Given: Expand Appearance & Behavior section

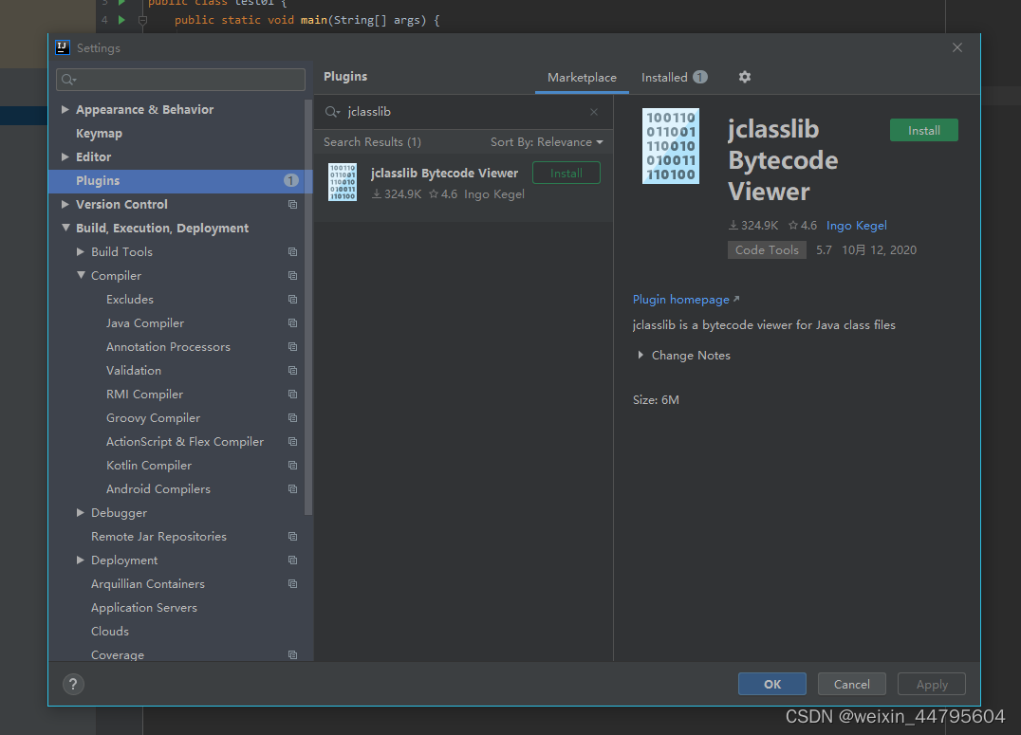Looking at the screenshot, I should pos(65,109).
